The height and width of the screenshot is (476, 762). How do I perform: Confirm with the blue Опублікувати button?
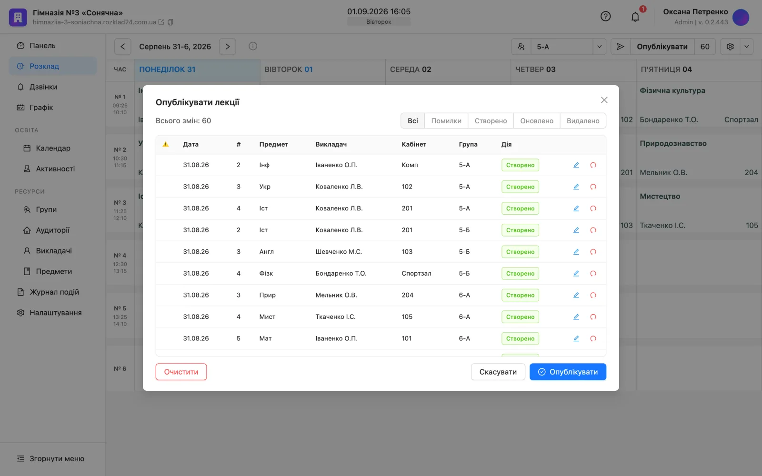pos(568,372)
